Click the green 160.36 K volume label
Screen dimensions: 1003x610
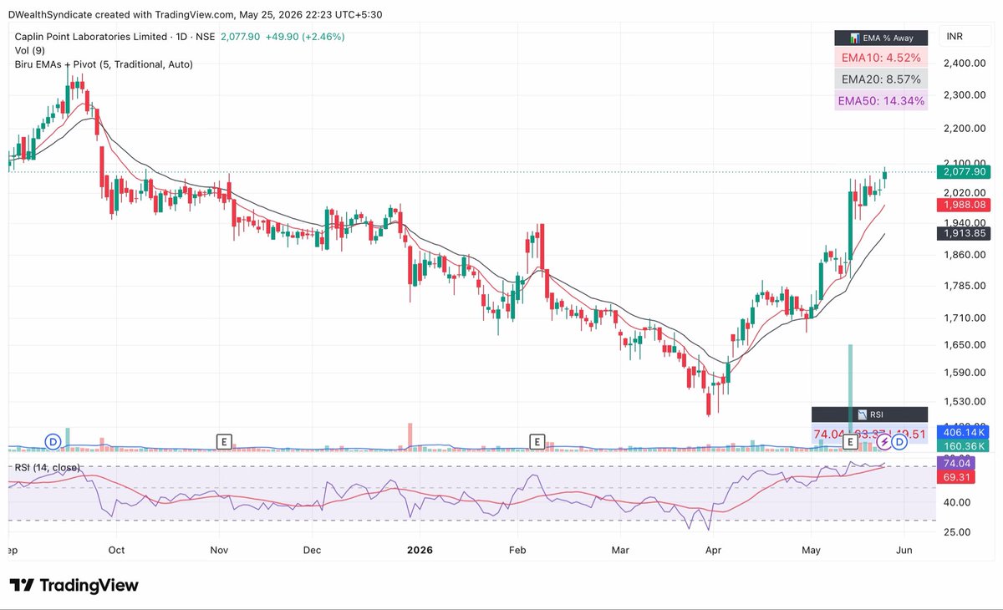coord(965,447)
